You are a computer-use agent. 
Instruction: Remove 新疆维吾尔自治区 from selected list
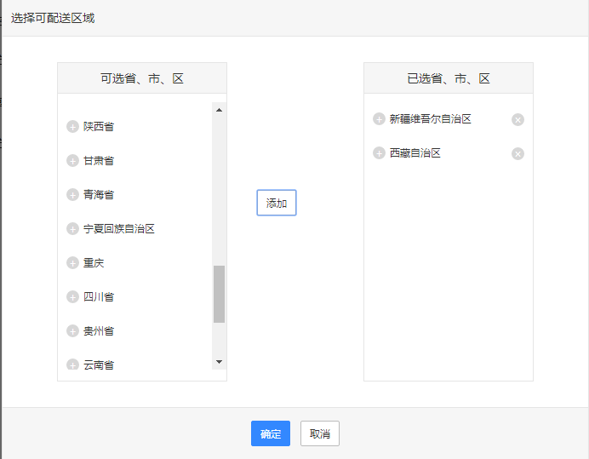coord(518,120)
